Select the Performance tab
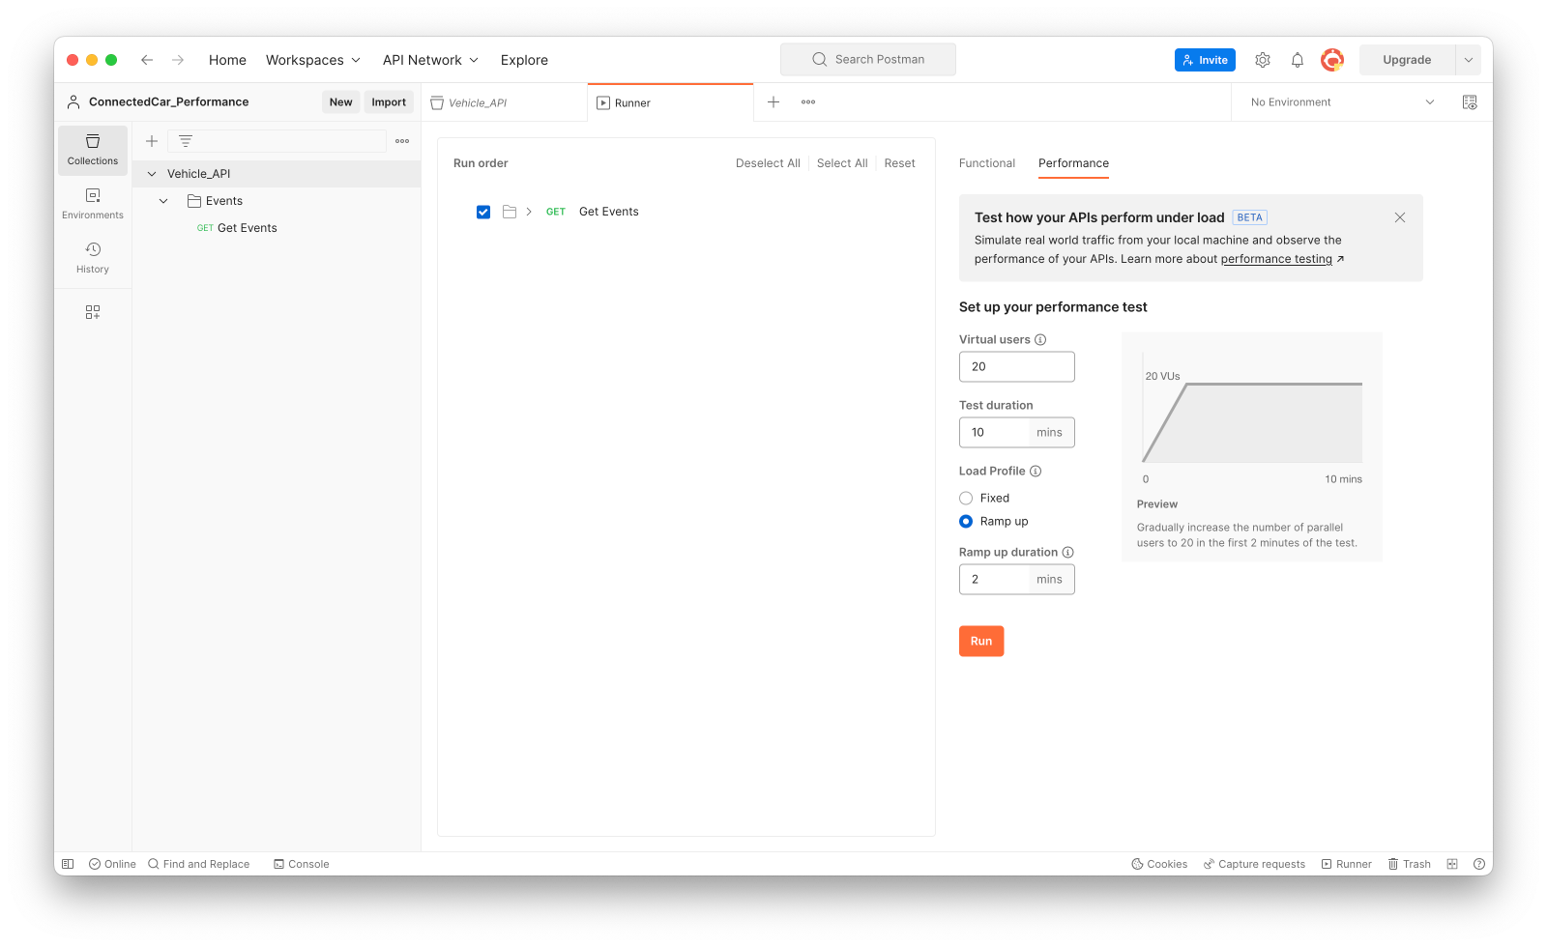 [x=1073, y=163]
